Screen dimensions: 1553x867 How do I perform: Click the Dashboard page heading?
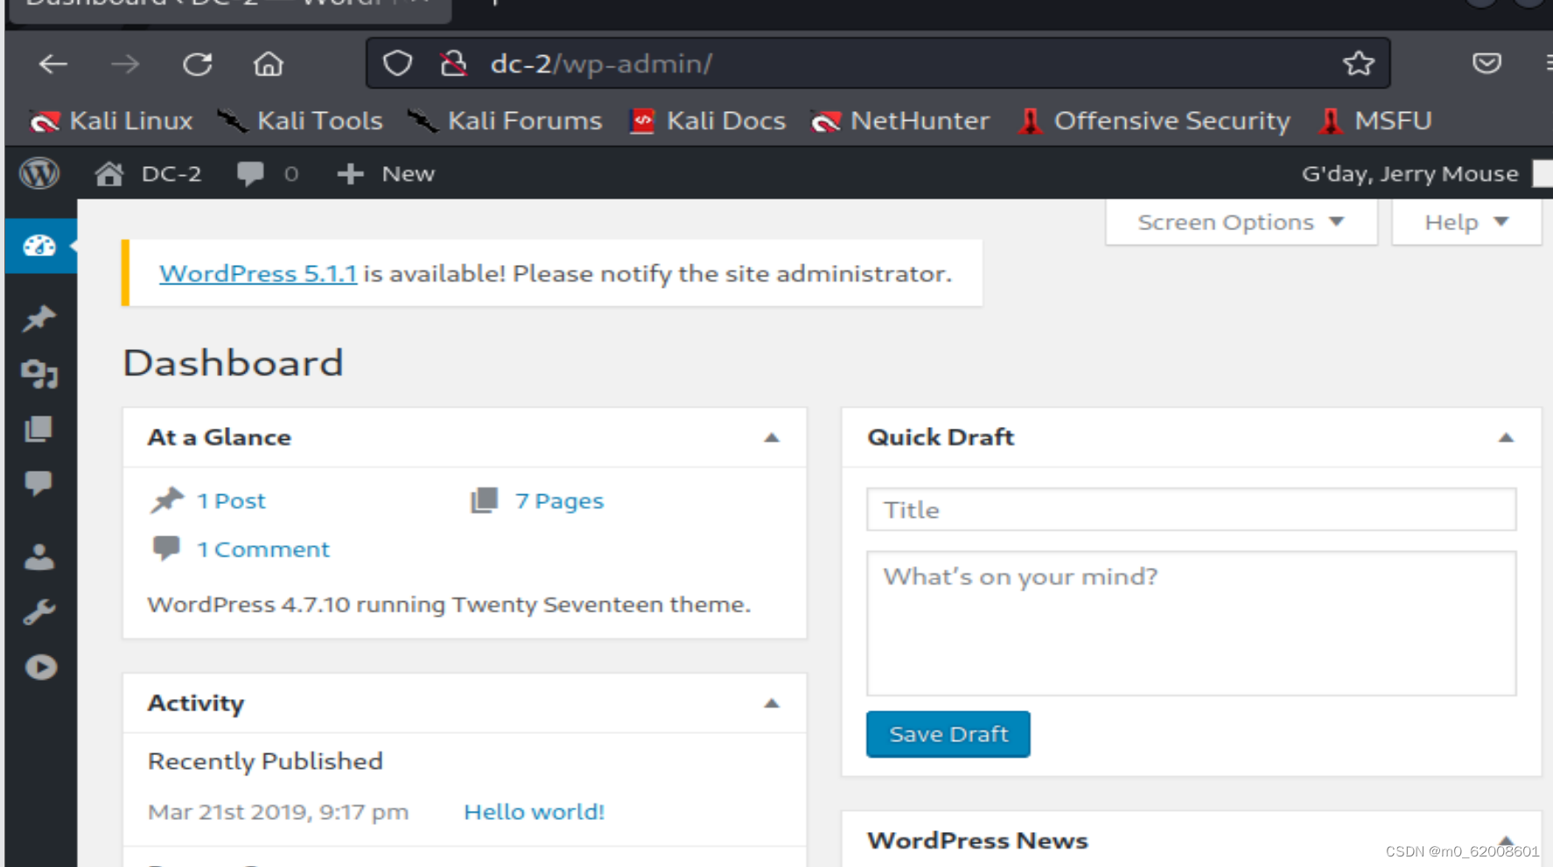234,363
